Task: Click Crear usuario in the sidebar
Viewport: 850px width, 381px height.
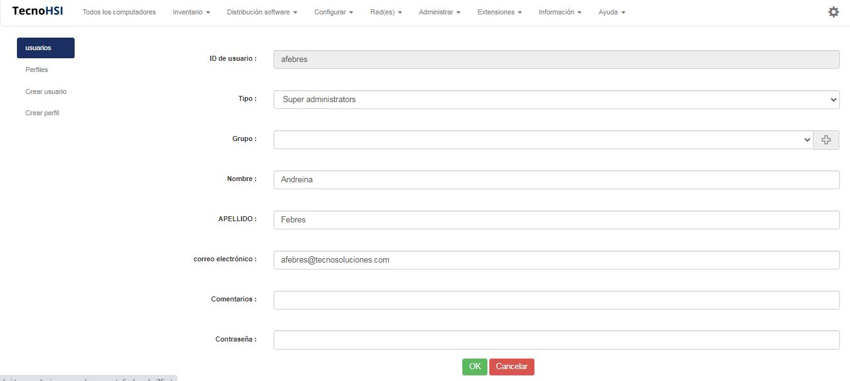Action: coord(46,91)
